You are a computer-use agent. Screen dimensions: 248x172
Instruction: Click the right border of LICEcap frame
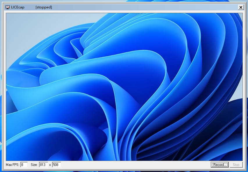(x=244, y=87)
